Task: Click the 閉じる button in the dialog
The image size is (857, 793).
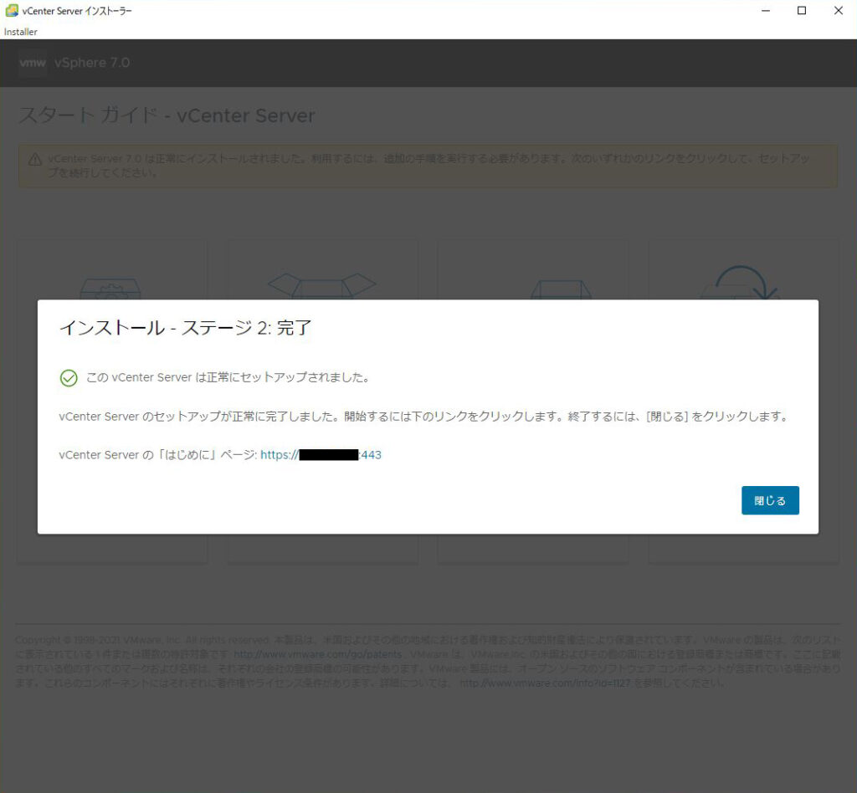Action: [770, 500]
